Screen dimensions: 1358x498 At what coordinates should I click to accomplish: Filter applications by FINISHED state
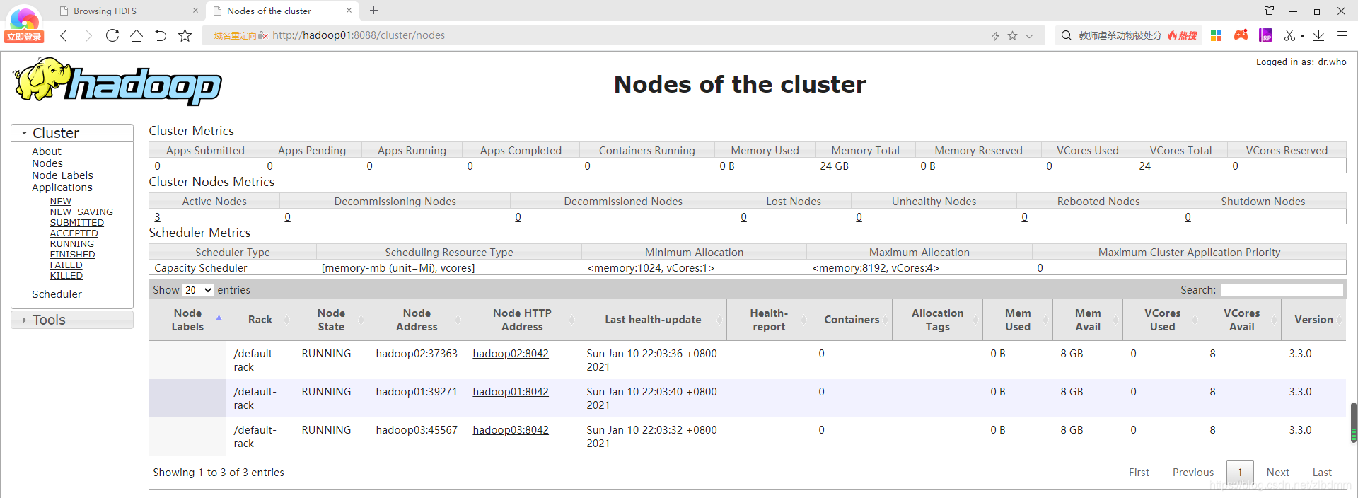pyautogui.click(x=73, y=255)
